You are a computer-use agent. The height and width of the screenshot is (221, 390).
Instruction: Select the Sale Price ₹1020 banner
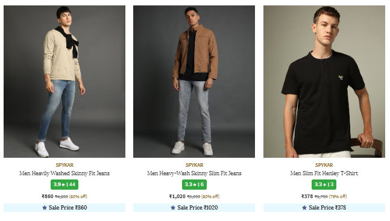click(194, 208)
